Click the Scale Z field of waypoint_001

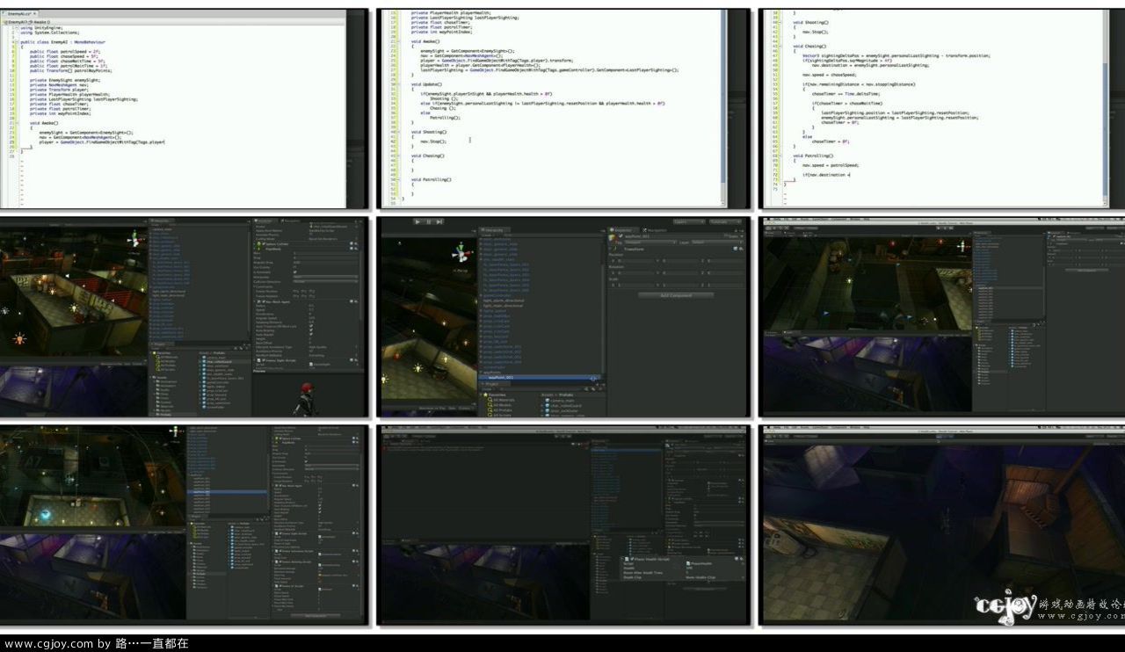click(725, 286)
